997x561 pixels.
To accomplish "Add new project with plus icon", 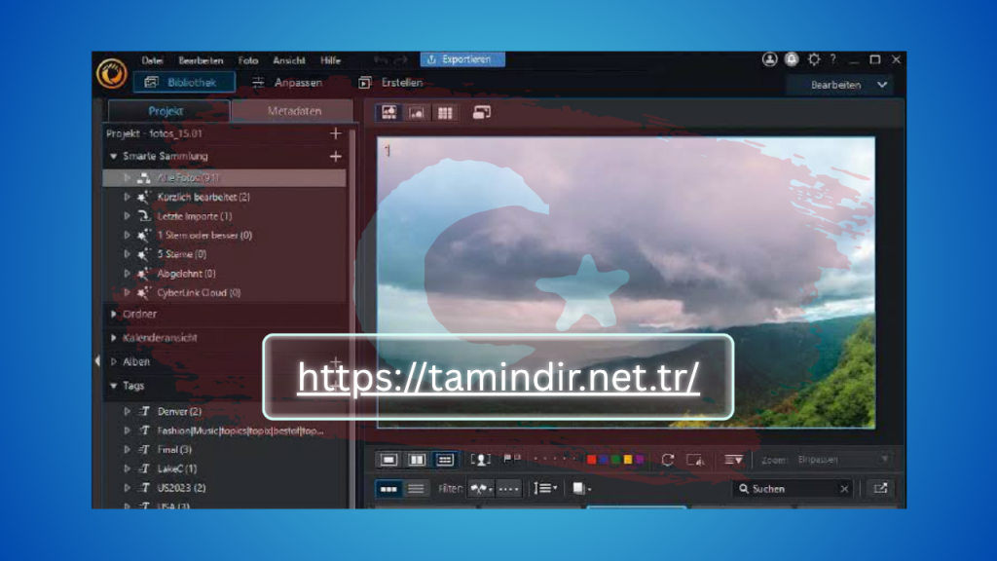I will (x=336, y=133).
